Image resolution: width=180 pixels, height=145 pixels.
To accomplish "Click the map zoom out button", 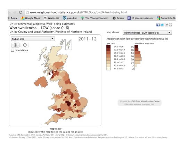I will [x=25, y=45].
